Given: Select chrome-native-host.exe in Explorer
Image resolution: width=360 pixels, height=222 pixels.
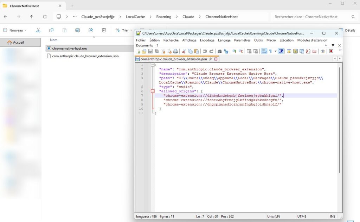Looking at the screenshot, I should [x=90, y=48].
